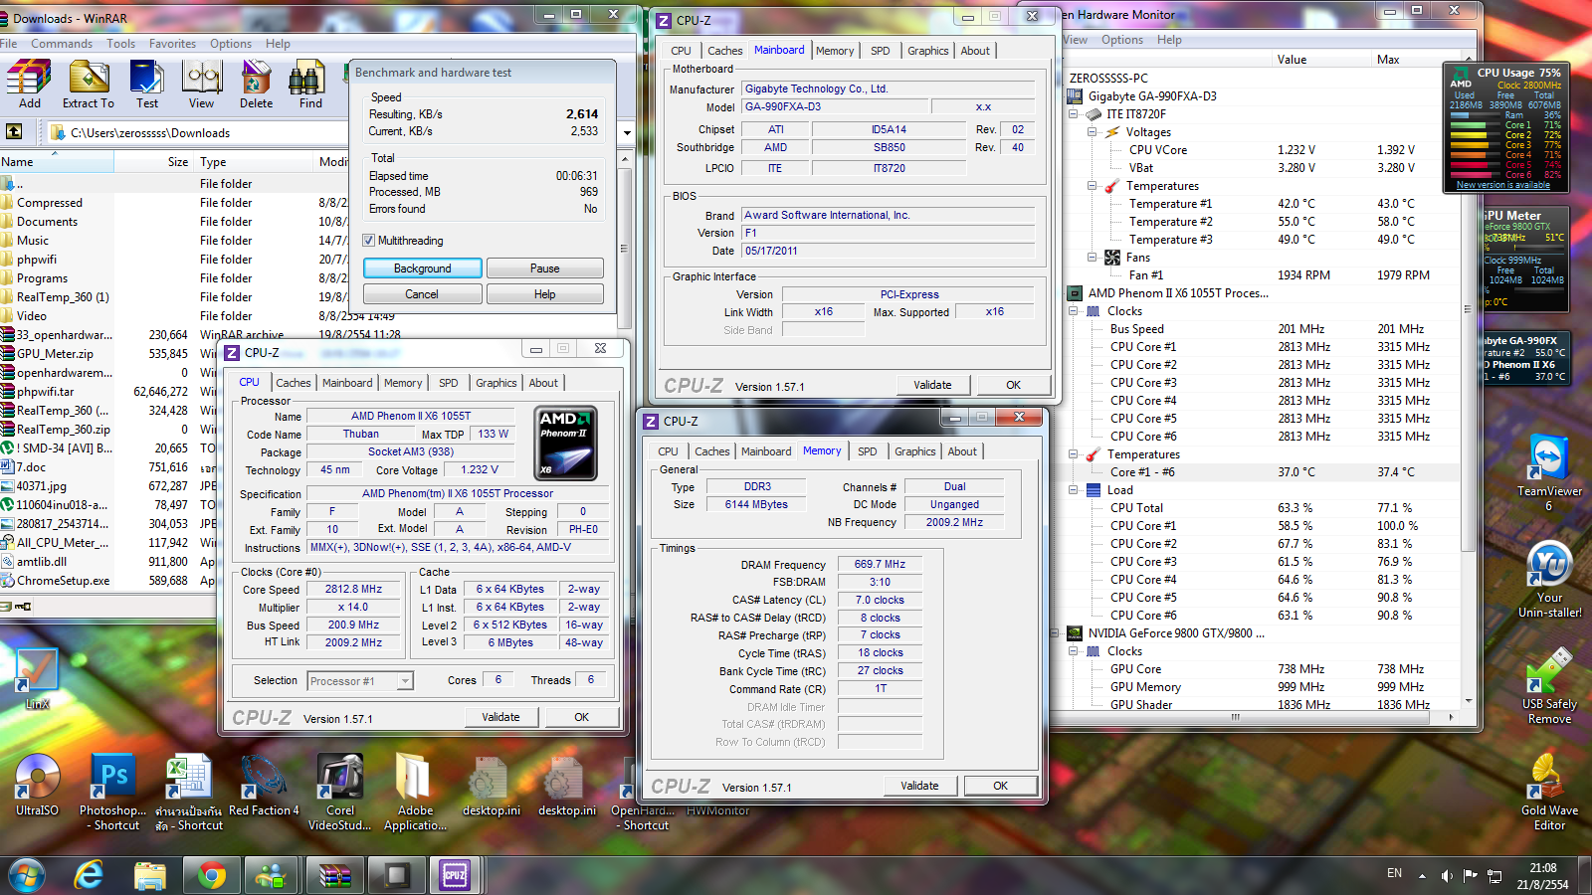Screen dimensions: 1592x895
Task: Click the Delete icon in WinRAR toolbar
Action: click(256, 84)
